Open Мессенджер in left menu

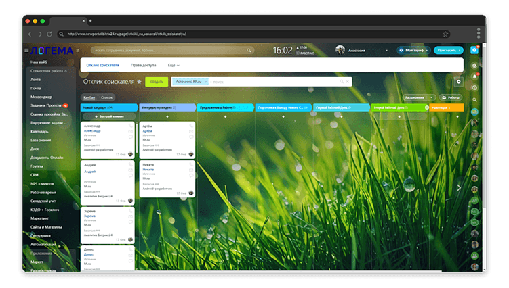[x=41, y=97]
